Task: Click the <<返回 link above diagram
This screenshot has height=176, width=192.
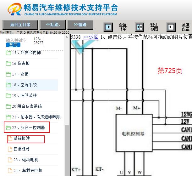Action: (x=91, y=37)
